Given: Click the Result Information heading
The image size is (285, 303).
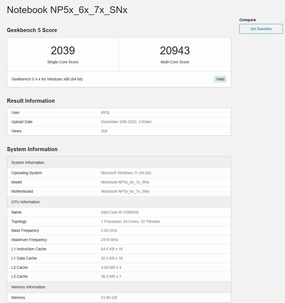Looking at the screenshot, I should (31, 101).
